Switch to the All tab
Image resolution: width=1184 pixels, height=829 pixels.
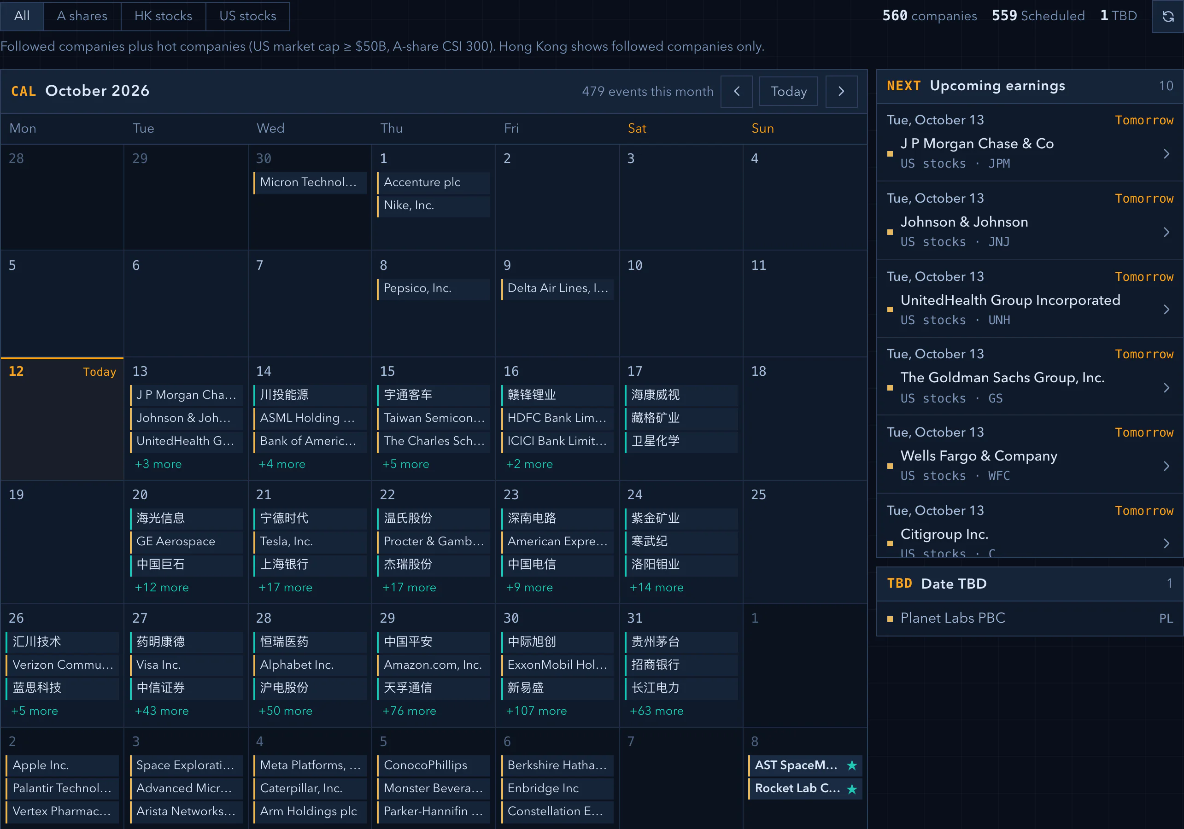(22, 16)
